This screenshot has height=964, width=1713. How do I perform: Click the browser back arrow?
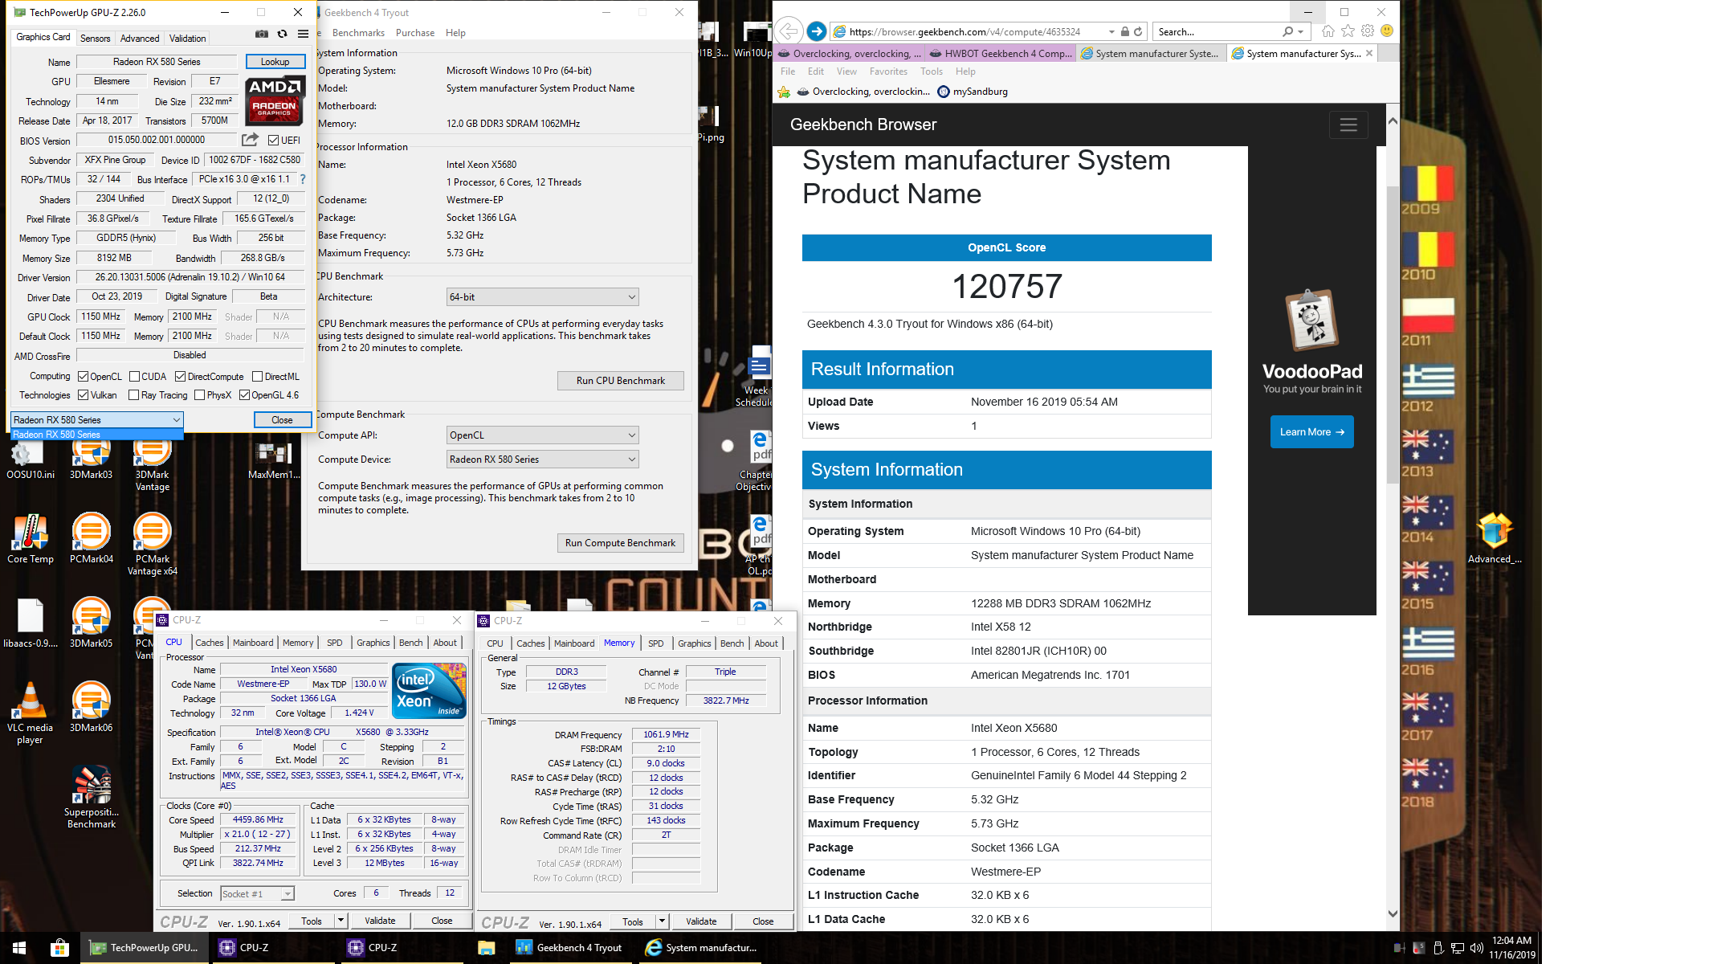[x=789, y=31]
